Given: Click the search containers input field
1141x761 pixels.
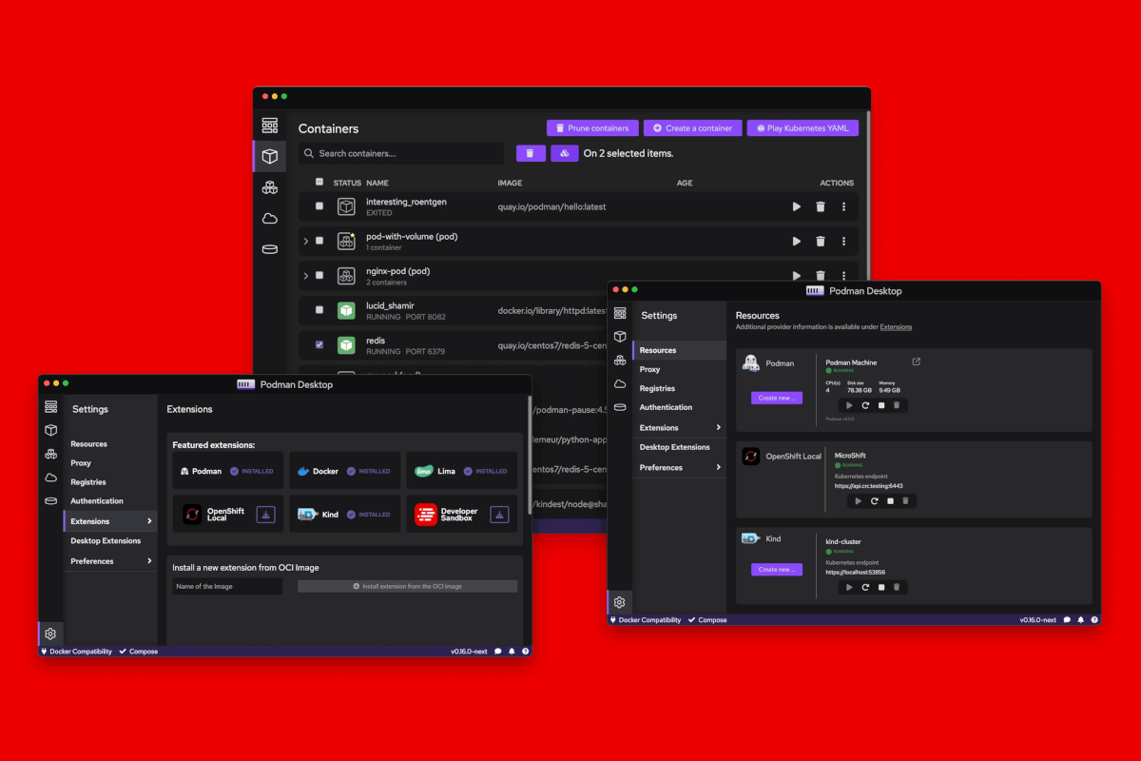Looking at the screenshot, I should pos(399,153).
